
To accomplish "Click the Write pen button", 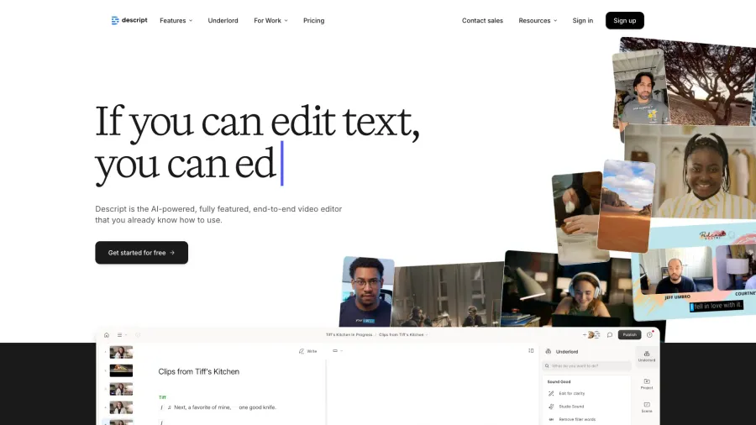I will [307, 351].
